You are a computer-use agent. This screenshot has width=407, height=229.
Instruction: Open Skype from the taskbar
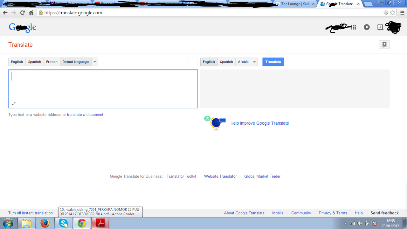[x=64, y=224]
